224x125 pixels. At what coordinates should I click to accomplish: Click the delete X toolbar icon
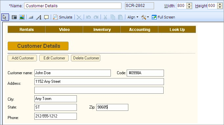click(79, 17)
